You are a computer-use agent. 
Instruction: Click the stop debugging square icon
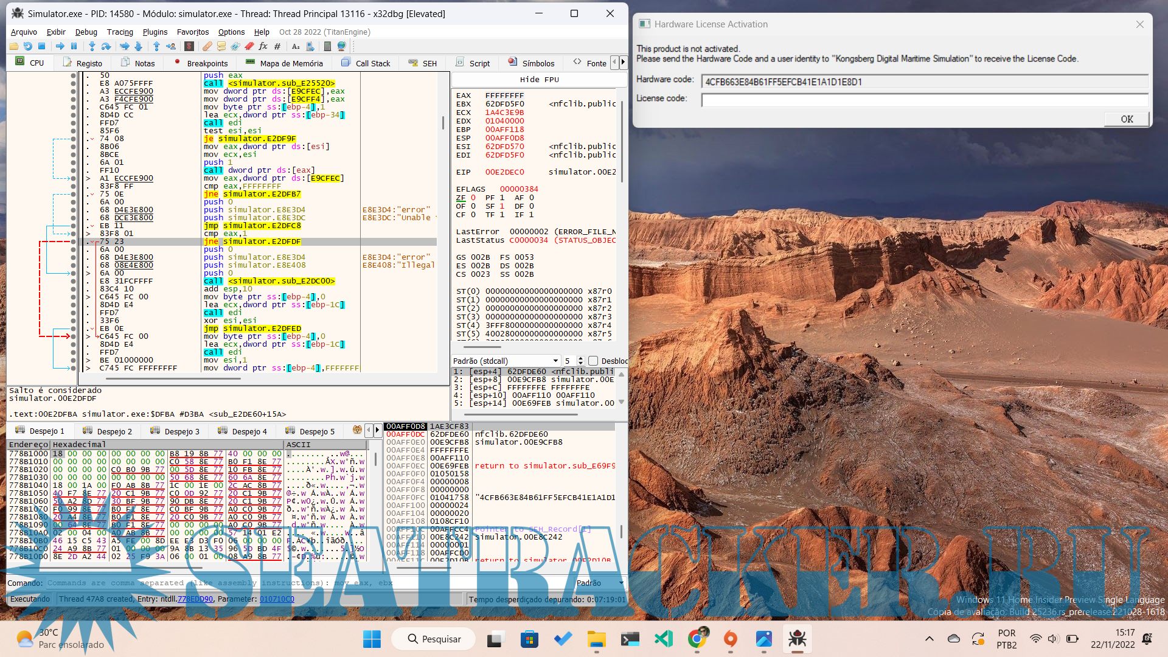42,46
